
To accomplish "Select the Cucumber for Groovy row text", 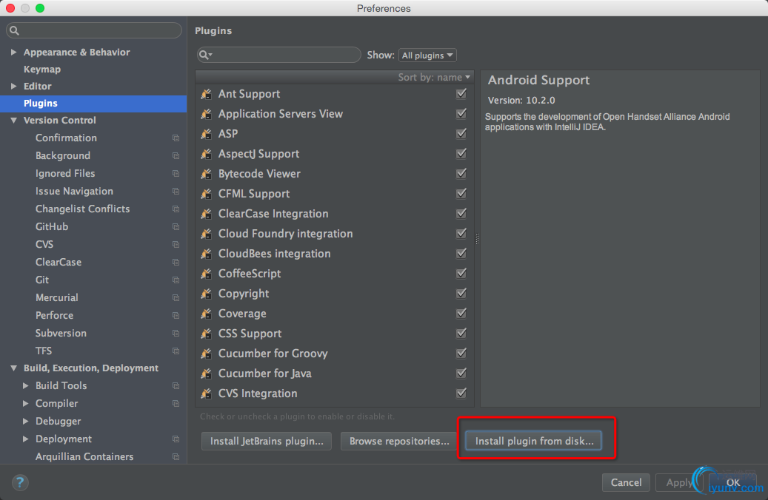I will (x=273, y=354).
